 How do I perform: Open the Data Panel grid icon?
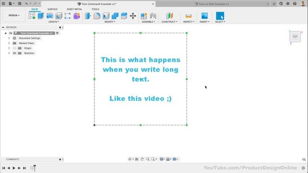(3, 4)
